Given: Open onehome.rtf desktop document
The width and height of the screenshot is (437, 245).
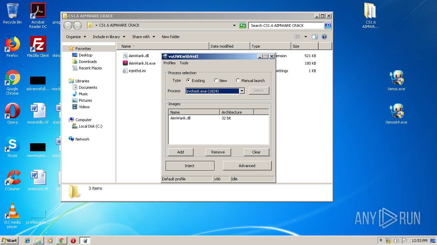Looking at the screenshot, I should click(x=38, y=180).
